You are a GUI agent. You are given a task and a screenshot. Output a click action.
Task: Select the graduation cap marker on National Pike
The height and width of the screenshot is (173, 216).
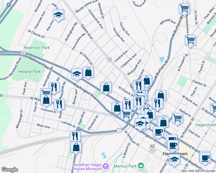point(77,75)
